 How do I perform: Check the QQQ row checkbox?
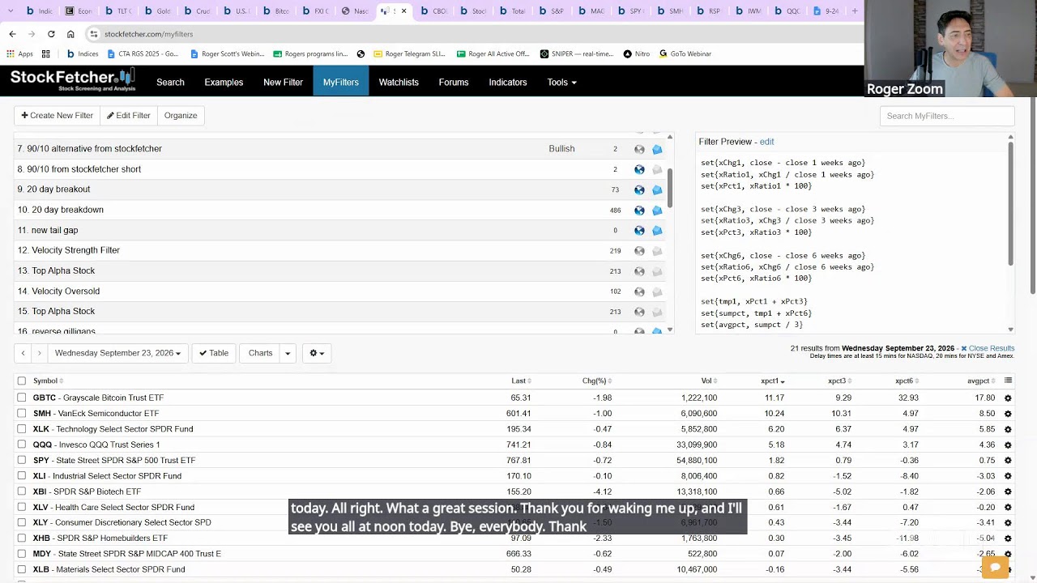pos(22,445)
